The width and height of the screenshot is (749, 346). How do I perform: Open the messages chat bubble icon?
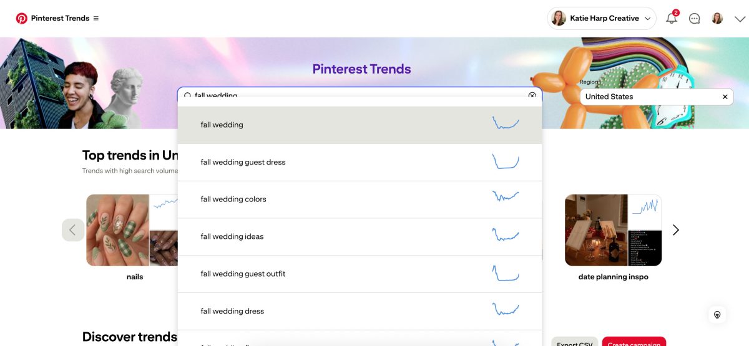click(x=695, y=18)
